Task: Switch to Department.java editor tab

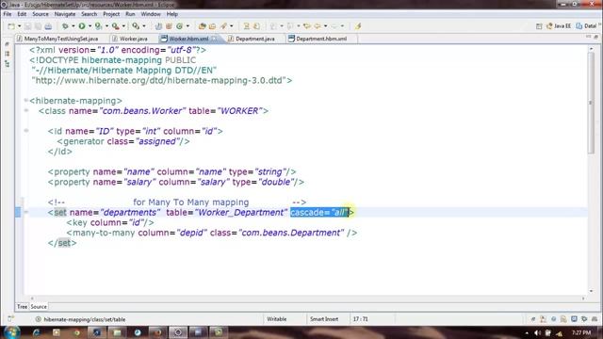Action: (x=252, y=39)
